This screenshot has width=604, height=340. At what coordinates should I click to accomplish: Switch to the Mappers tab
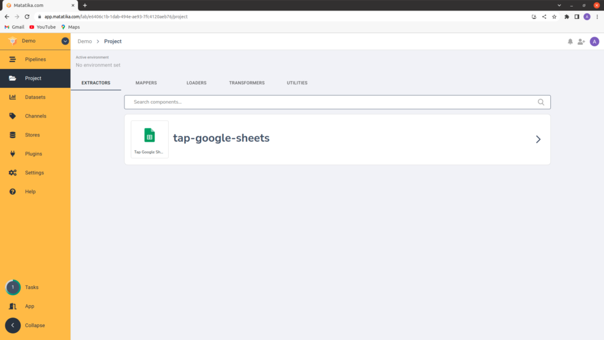click(x=146, y=83)
